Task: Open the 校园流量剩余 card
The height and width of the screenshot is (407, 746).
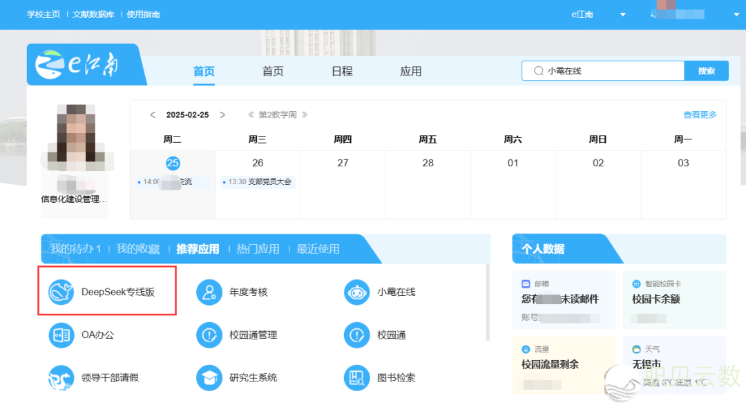Action: pos(564,366)
